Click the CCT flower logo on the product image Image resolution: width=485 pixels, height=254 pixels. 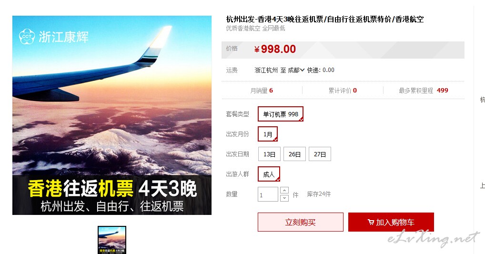[x=27, y=37]
